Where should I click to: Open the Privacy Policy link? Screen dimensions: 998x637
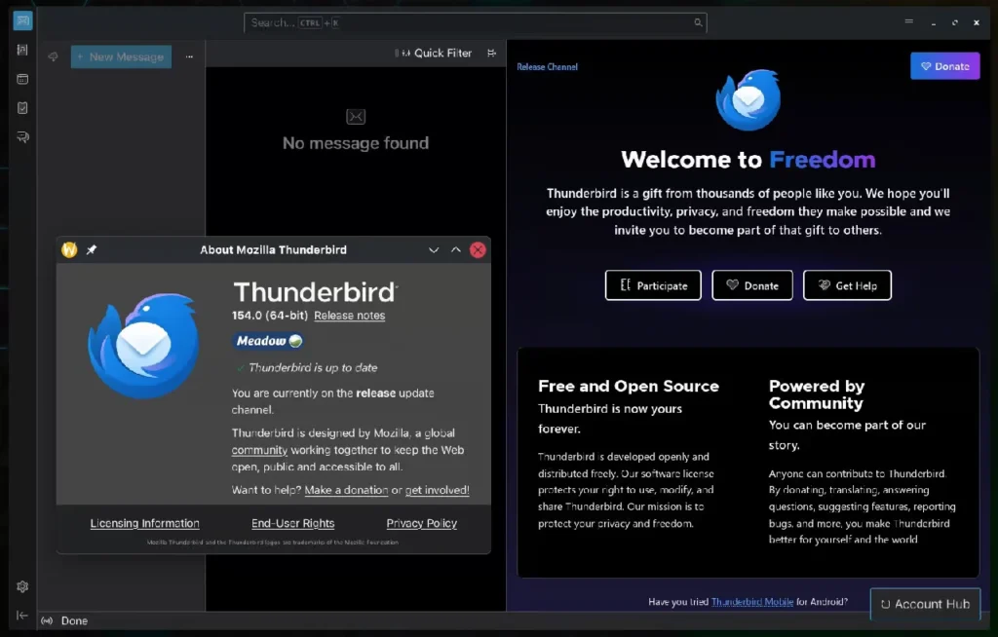pos(421,523)
